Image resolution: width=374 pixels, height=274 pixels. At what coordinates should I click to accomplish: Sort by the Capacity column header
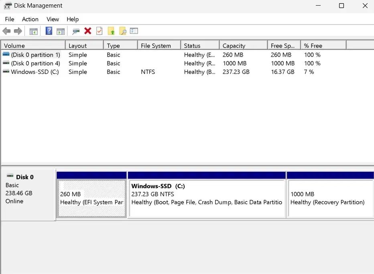click(243, 46)
